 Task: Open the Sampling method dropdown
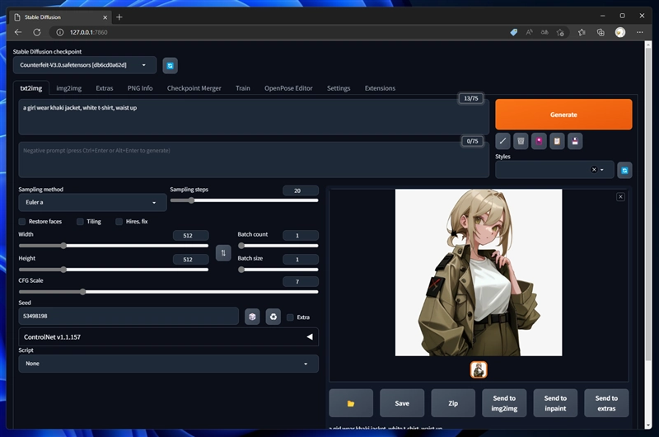tap(92, 203)
